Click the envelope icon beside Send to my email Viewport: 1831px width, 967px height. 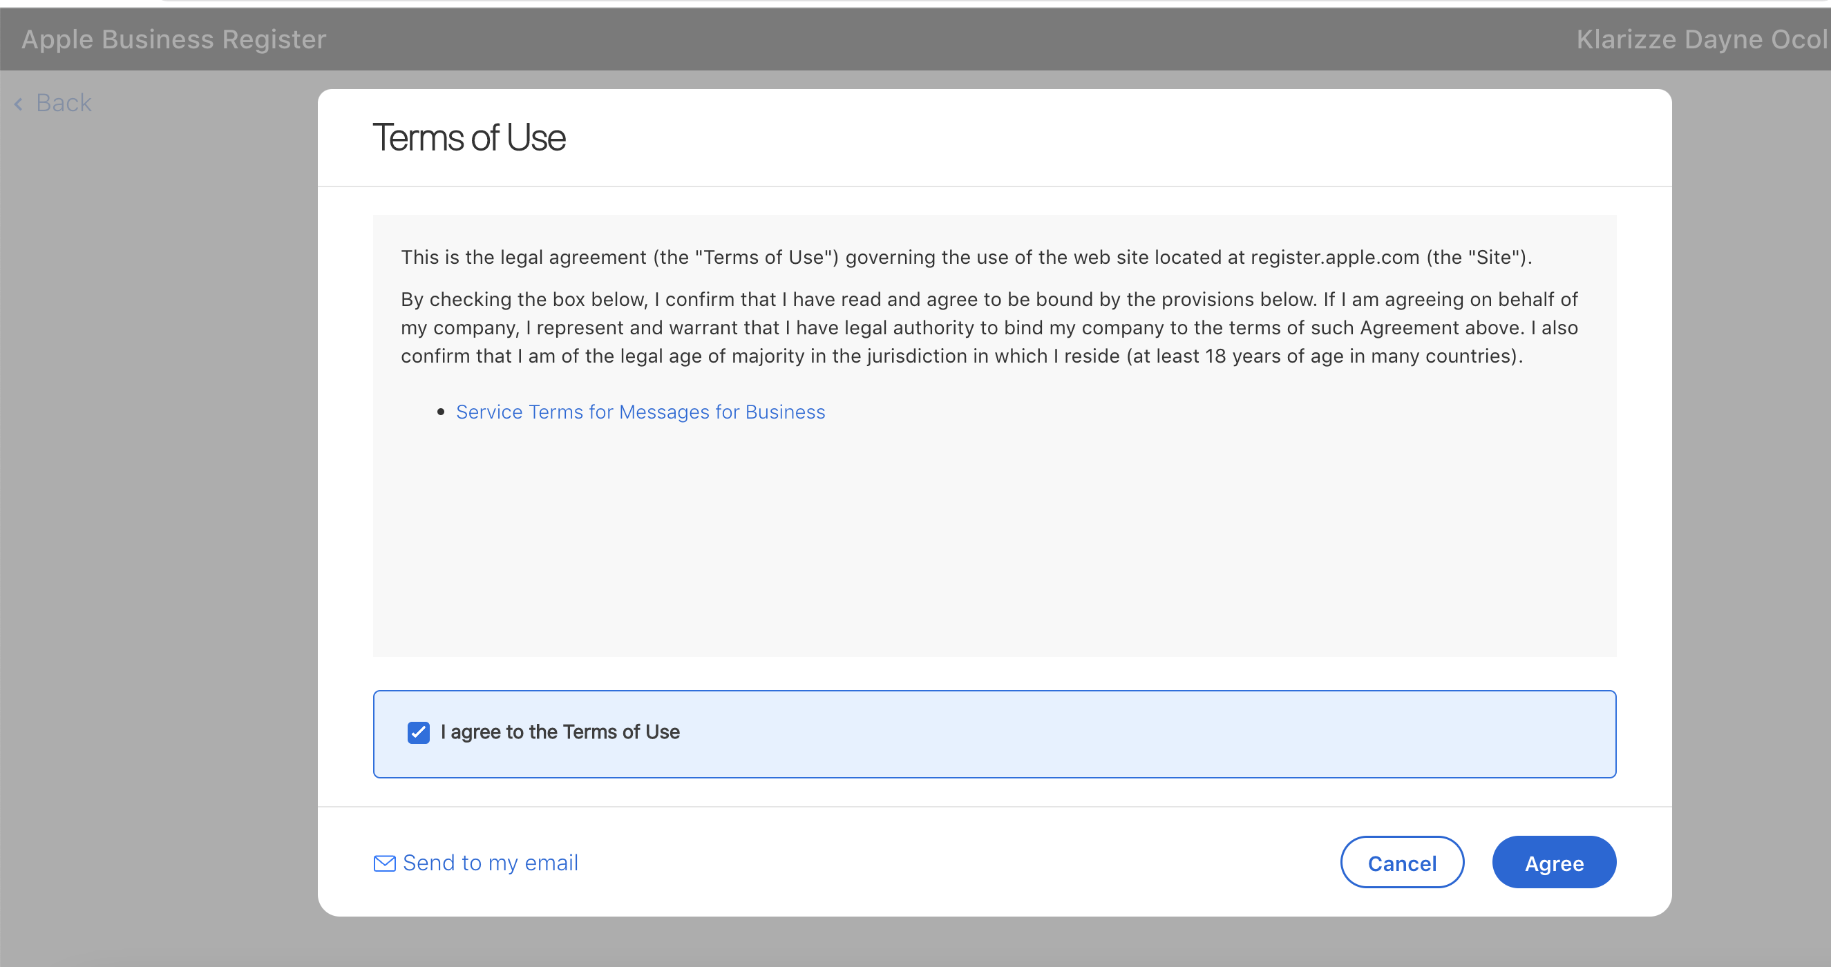click(385, 863)
